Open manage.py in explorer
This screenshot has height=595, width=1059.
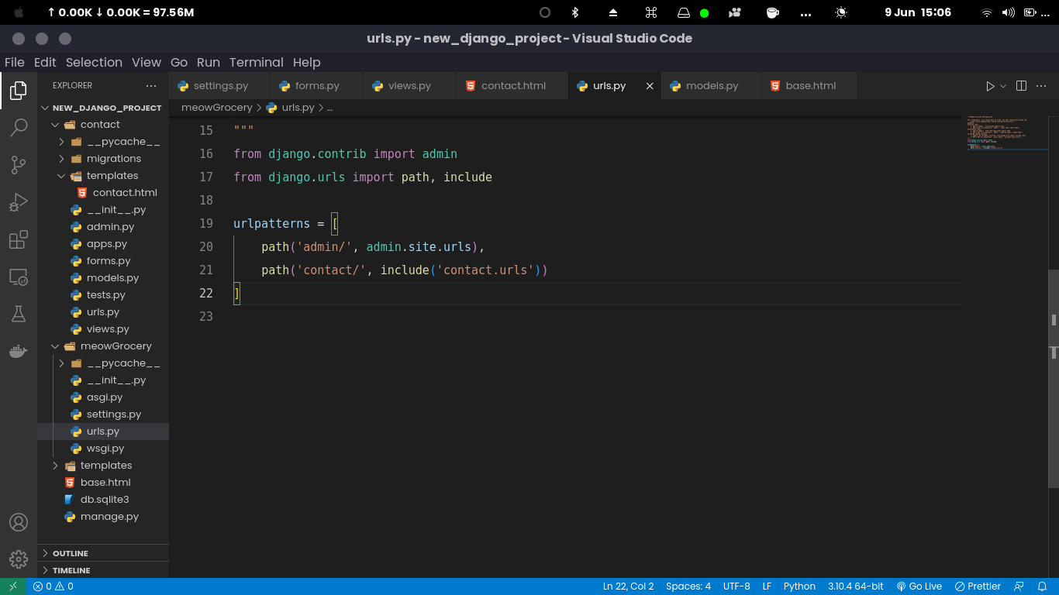(103, 517)
